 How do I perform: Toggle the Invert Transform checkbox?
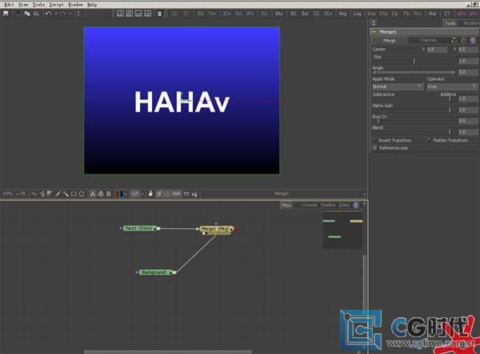pyautogui.click(x=374, y=140)
